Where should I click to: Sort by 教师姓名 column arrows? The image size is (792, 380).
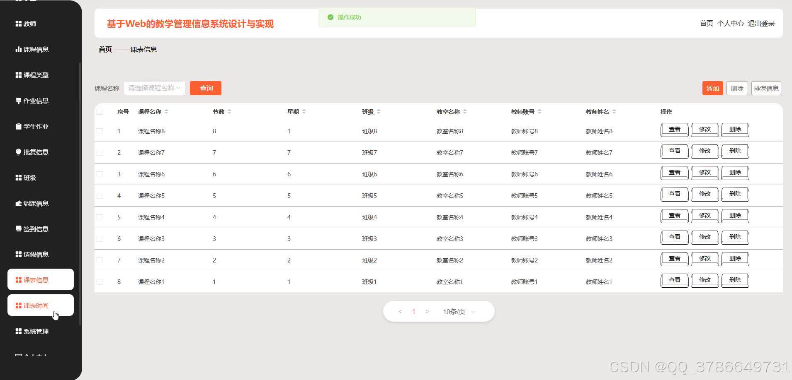tap(614, 112)
